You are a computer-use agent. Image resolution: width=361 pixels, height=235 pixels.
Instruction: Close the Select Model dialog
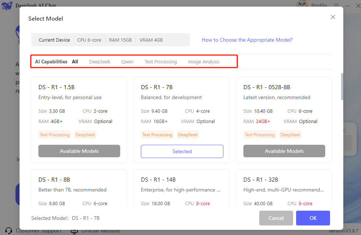[x=333, y=17]
